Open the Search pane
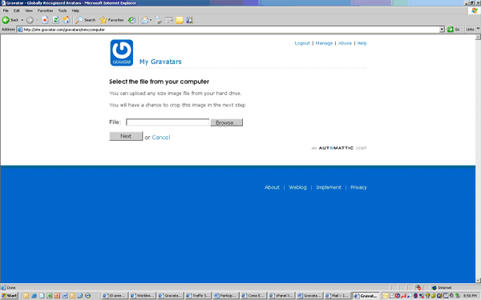This screenshot has width=481, height=300. 86,20
